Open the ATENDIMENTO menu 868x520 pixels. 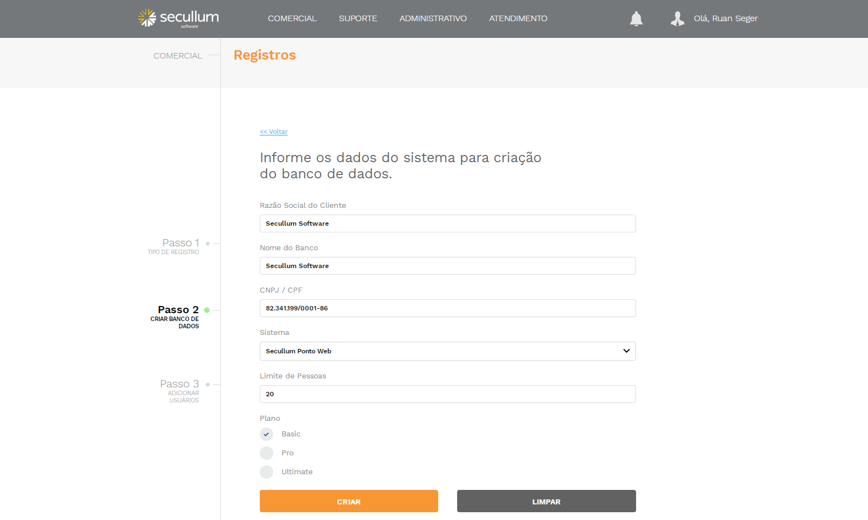click(x=518, y=18)
